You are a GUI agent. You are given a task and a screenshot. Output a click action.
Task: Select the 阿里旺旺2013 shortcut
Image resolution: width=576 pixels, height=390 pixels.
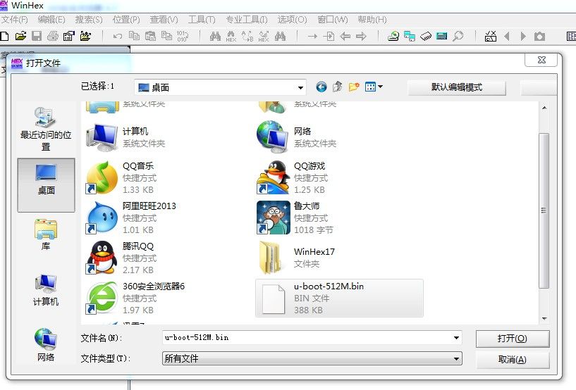tap(168, 218)
